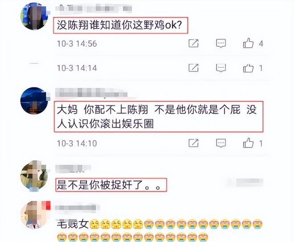This screenshot has width=294, height=242.
Task: Reply to the comment posted at 14:10
Action: (221, 143)
